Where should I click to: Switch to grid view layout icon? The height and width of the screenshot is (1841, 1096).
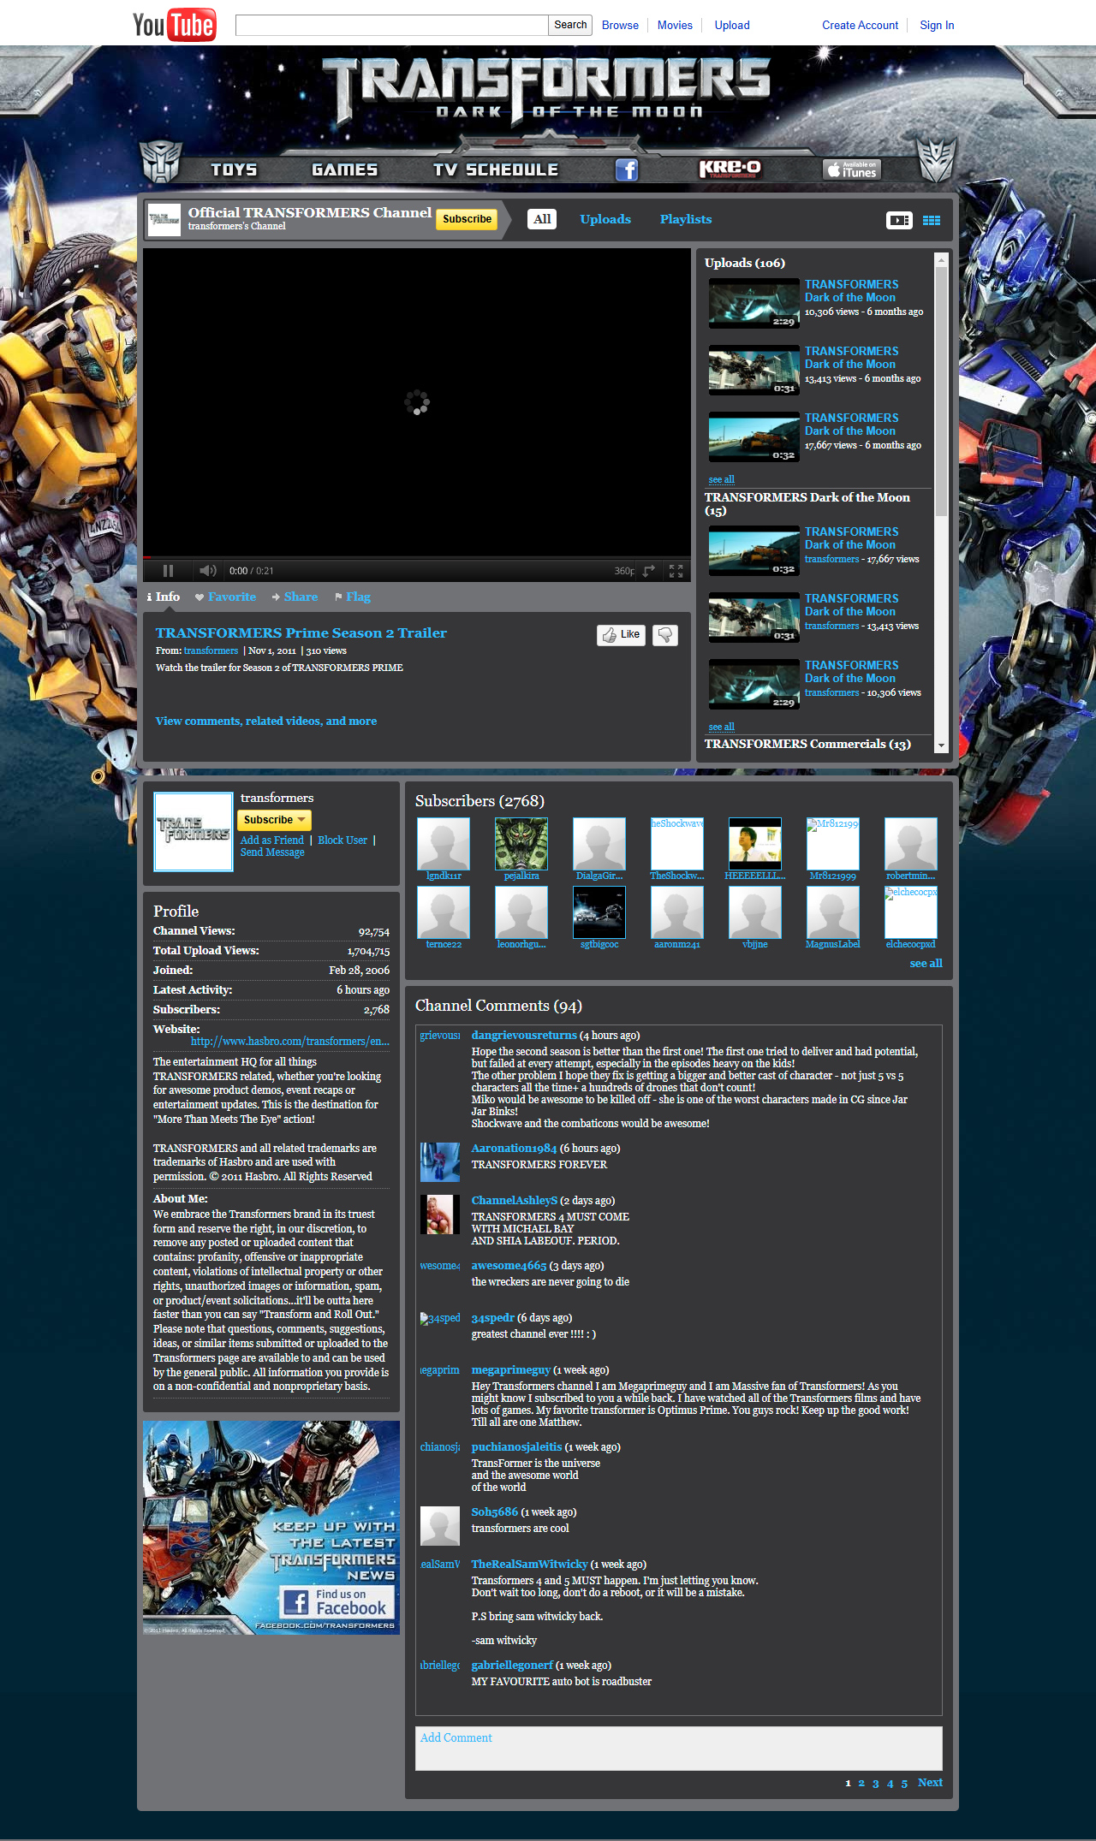coord(932,220)
